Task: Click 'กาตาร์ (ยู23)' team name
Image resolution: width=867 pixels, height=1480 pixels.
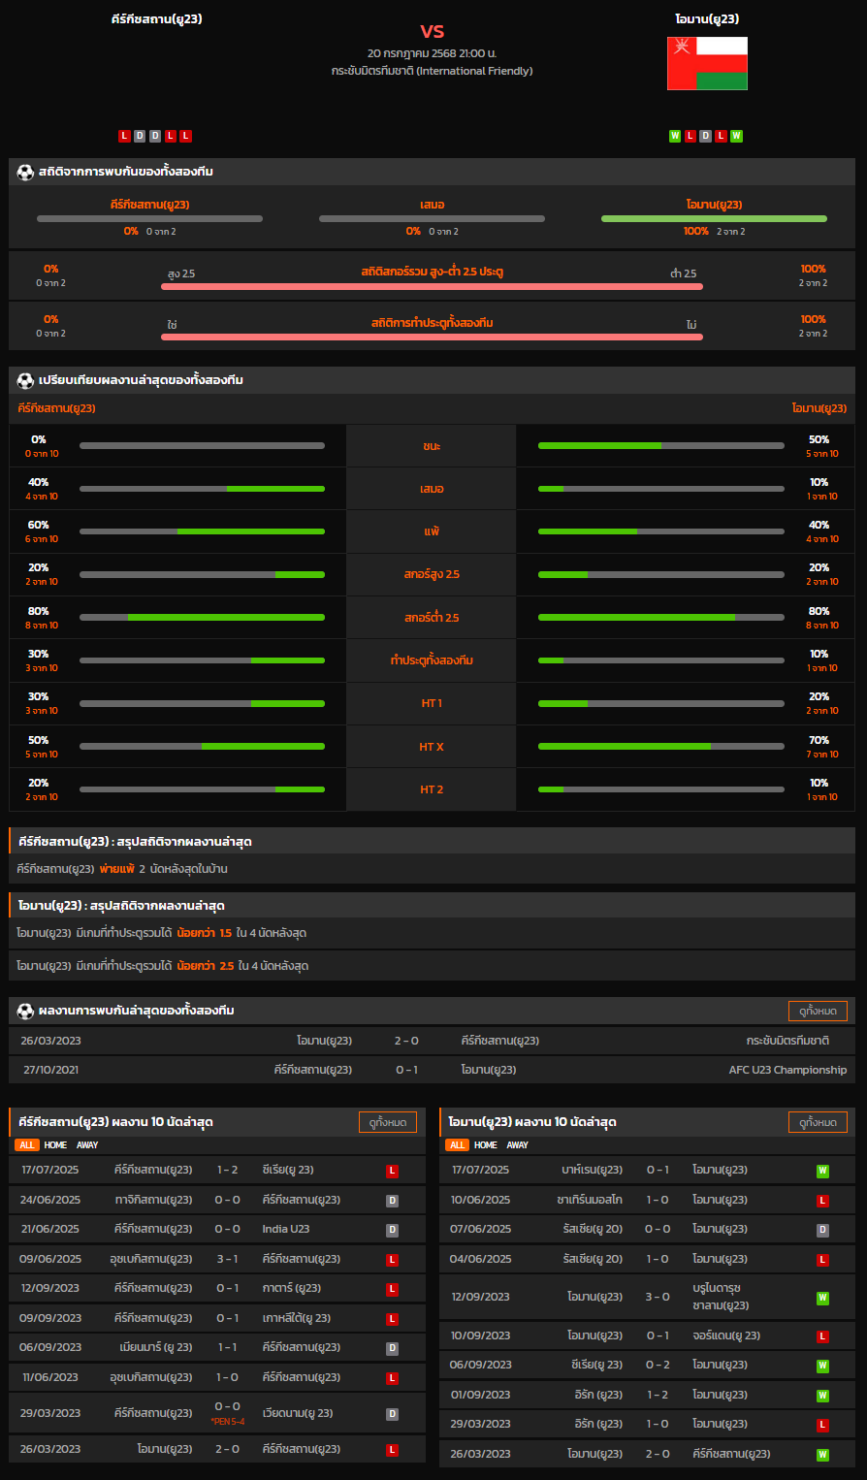Action: 292,1288
